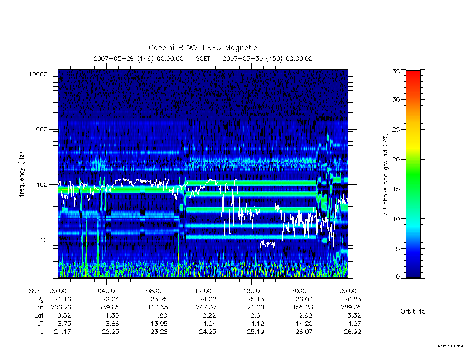Viewport: 464px width, 348px height.
Task: Click the Lat value 0.82
Action: pyautogui.click(x=64, y=316)
